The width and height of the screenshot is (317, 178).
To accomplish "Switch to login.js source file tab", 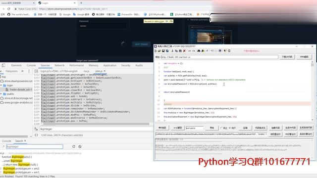I will [59, 71].
